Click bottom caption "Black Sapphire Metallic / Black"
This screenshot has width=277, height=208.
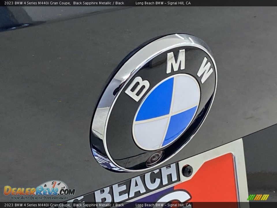99,205
